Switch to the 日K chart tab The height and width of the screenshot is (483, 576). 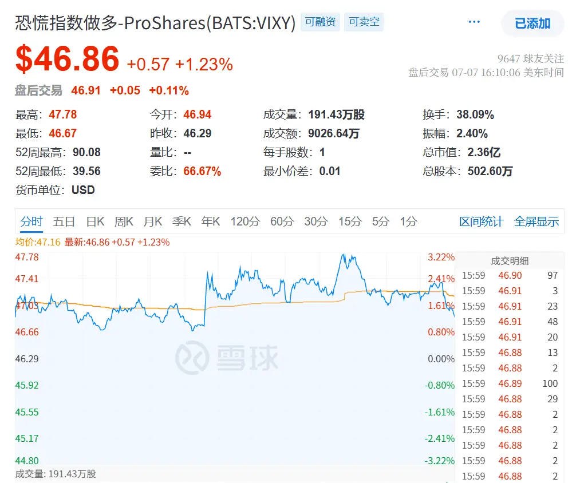click(95, 221)
